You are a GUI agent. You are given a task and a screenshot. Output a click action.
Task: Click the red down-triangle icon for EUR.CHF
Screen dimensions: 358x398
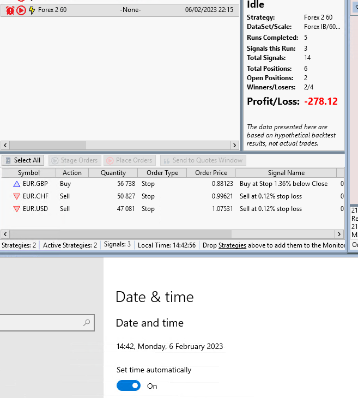[x=16, y=196]
